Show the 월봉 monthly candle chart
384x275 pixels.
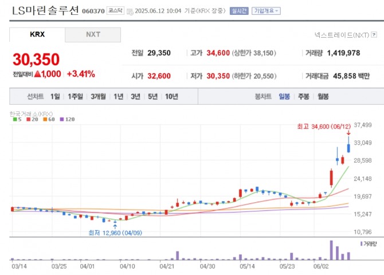coord(323,96)
